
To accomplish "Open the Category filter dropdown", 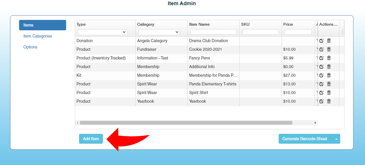I will coord(159,32).
